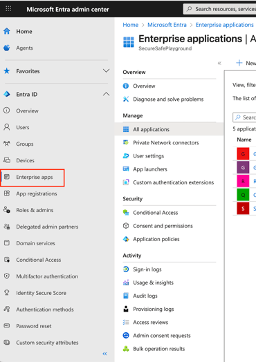Click the Entra ID diamond icon

click(7, 94)
